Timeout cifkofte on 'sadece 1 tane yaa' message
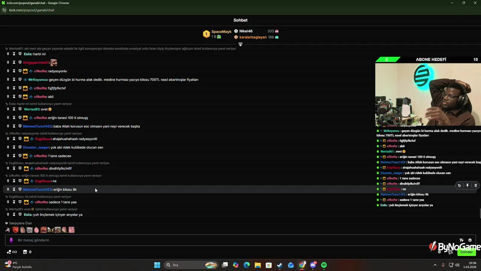The width and height of the screenshot is (481, 271). coord(14,202)
